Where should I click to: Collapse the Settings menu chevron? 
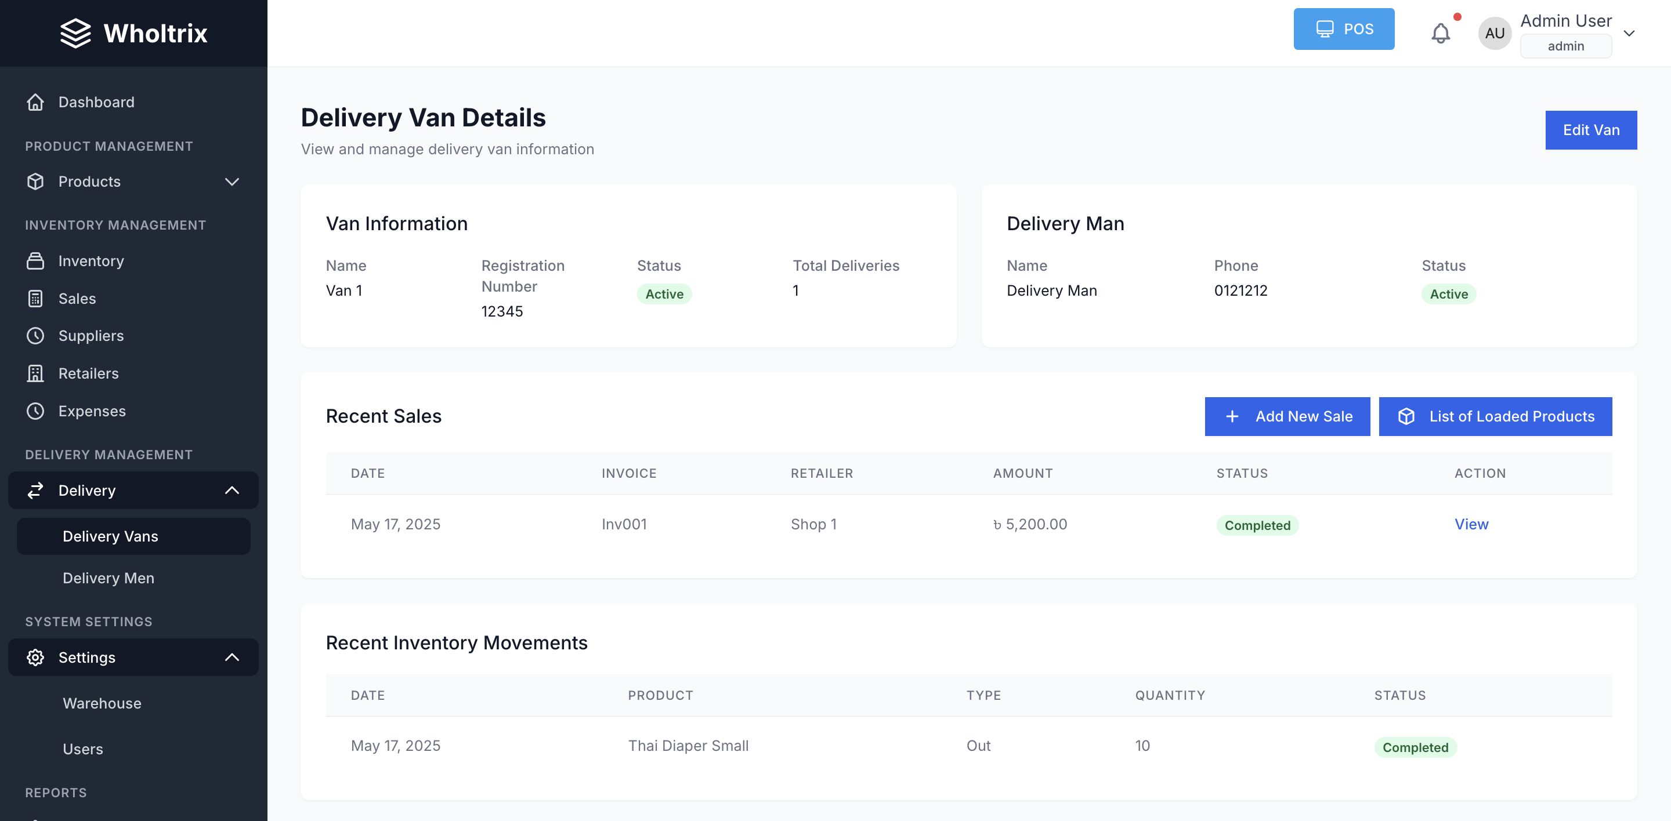point(232,657)
